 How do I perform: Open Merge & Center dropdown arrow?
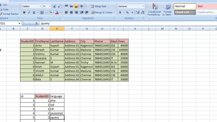pos(114,13)
